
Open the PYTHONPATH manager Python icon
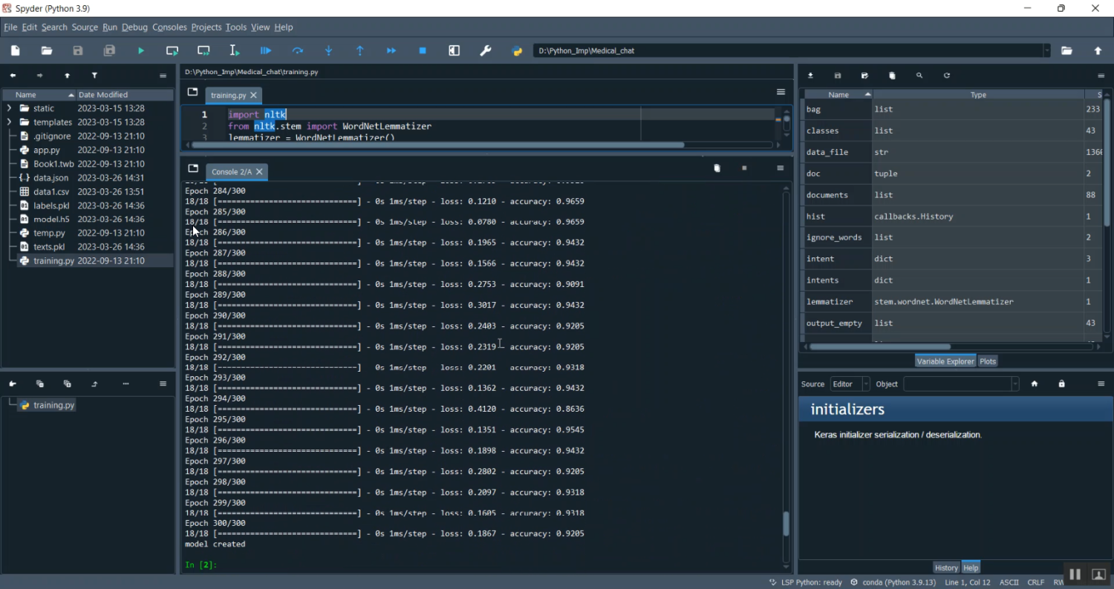tap(518, 50)
